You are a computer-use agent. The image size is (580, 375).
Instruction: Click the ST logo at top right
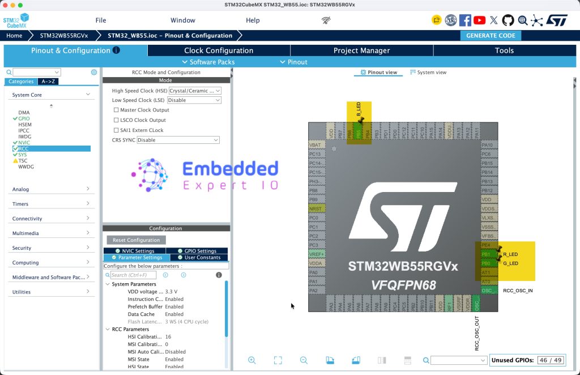coord(557,20)
